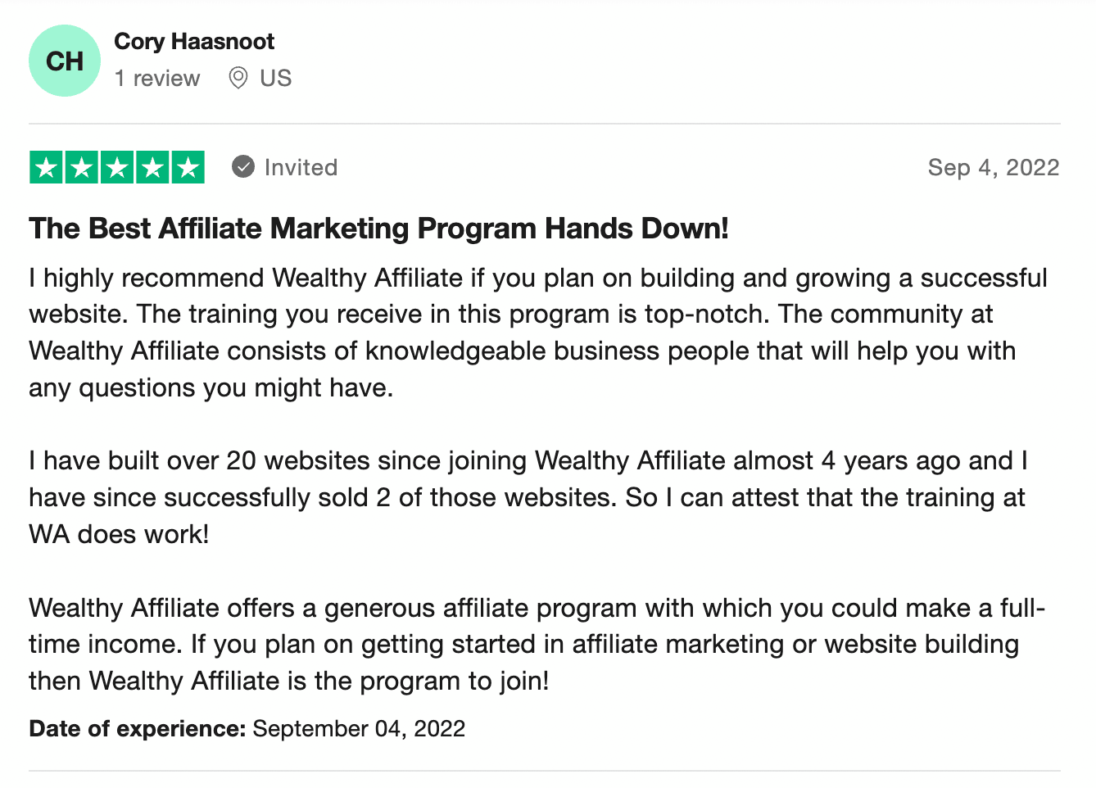The width and height of the screenshot is (1096, 788).
Task: Click the Sep 4, 2022 review date
Action: [994, 168]
